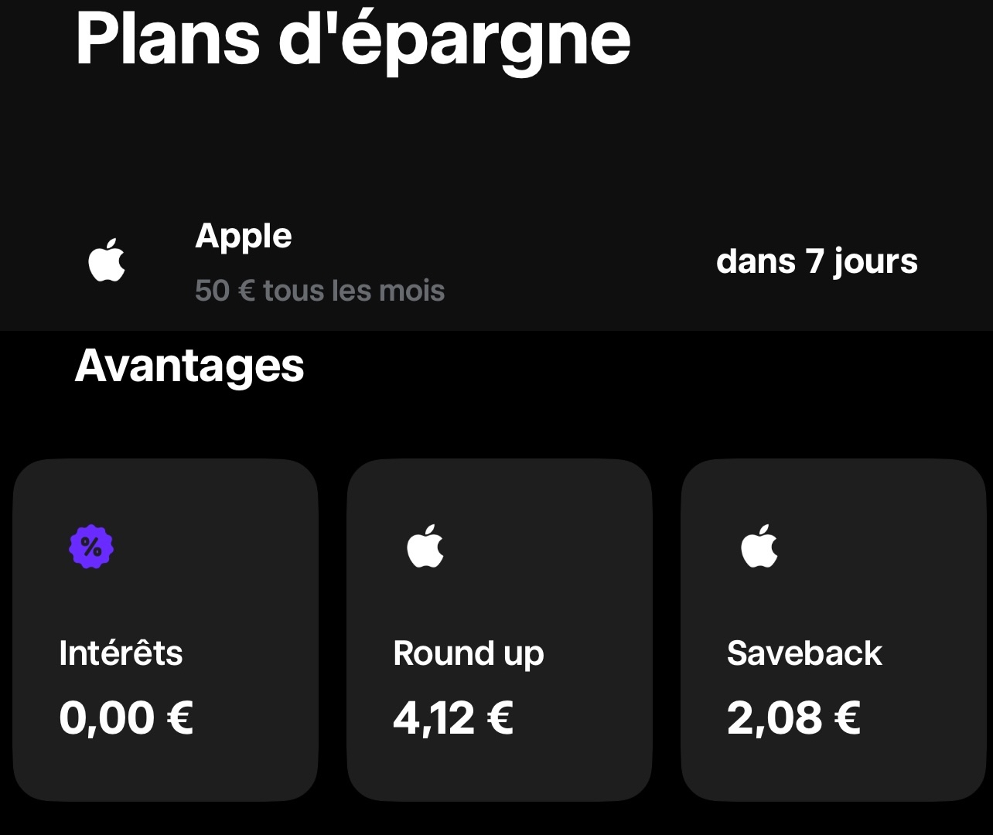Tap the 0,00 € interest amount
The width and height of the screenshot is (993, 835).
(126, 717)
